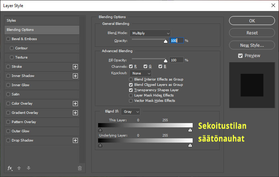Click the move effect down arrow
The width and height of the screenshot is (279, 177).
click(28, 168)
